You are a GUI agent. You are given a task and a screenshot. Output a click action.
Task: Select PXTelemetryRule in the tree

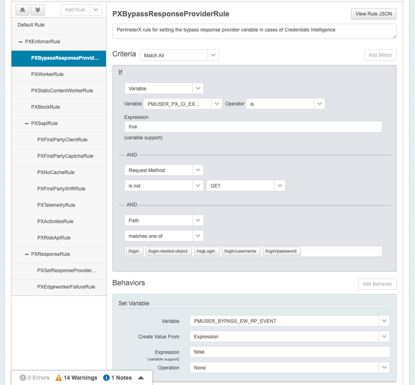[59, 205]
